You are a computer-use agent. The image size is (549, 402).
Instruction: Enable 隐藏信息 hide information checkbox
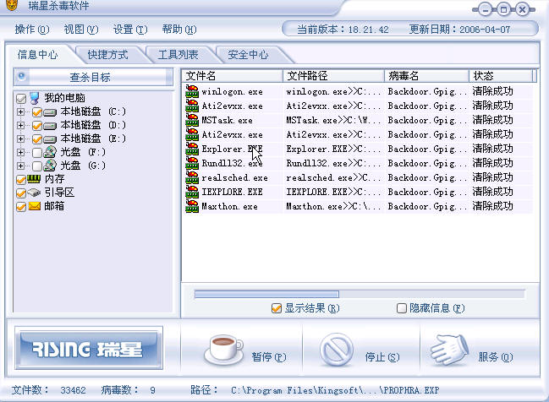pyautogui.click(x=402, y=308)
